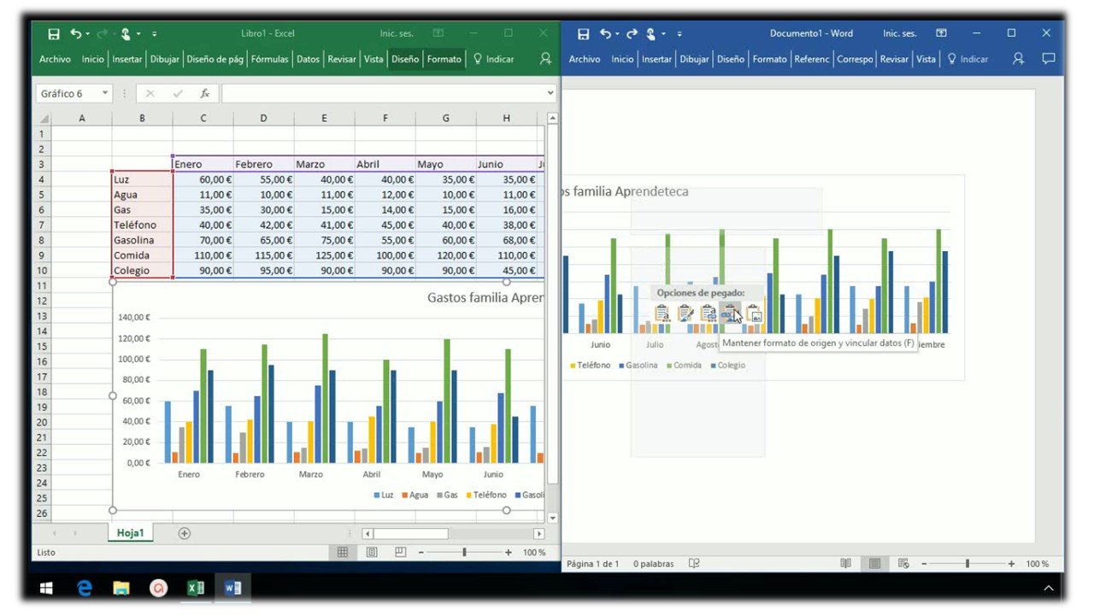The image size is (1094, 615).
Task: Toggle touch/mouse mode in Word toolbar
Action: pyautogui.click(x=651, y=34)
